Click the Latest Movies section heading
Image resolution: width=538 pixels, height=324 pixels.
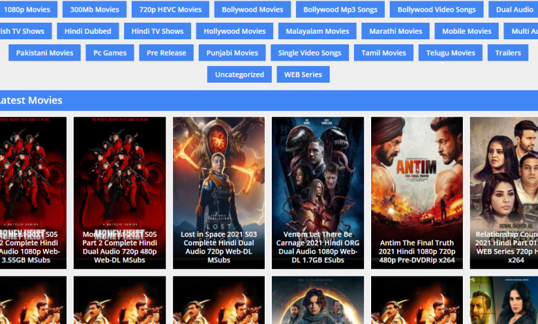tap(31, 100)
